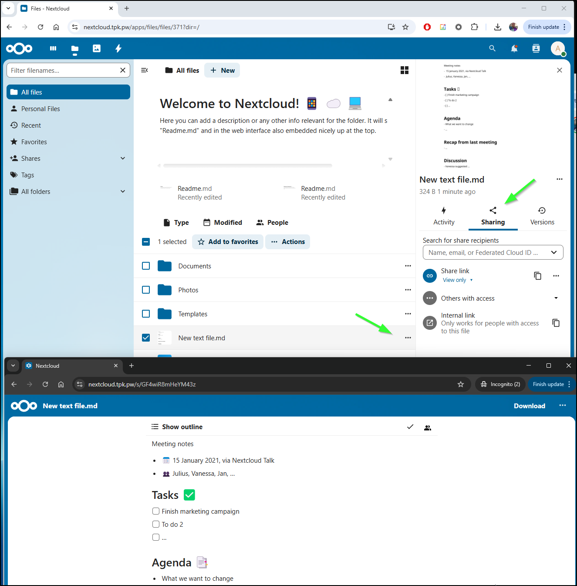Screen dimensions: 577x586
Task: Click the save status checkmark in shared editor
Action: tap(410, 427)
